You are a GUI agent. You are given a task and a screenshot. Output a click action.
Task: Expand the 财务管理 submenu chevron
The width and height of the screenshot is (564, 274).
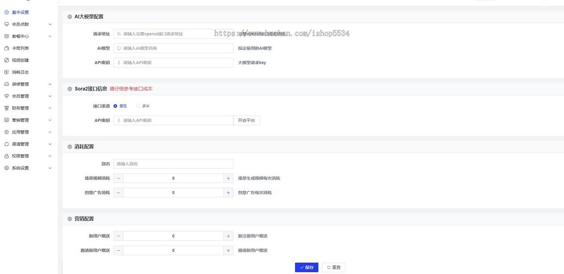50,108
